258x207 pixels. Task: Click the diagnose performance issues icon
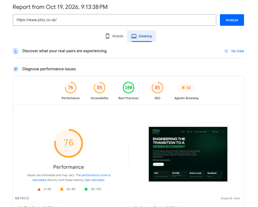(x=16, y=69)
